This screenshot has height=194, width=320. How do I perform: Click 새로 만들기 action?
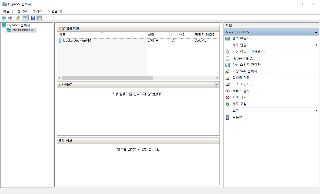tap(241, 45)
